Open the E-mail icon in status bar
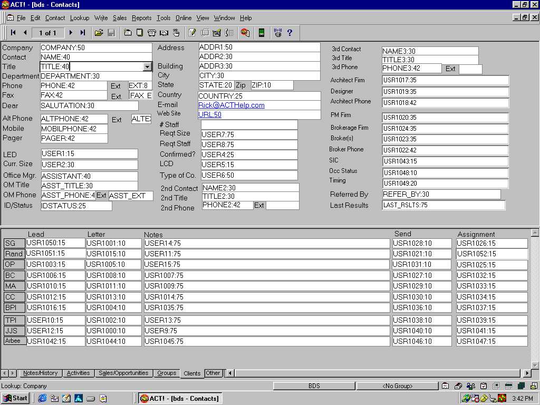This screenshot has width=540, height=405. [x=534, y=386]
